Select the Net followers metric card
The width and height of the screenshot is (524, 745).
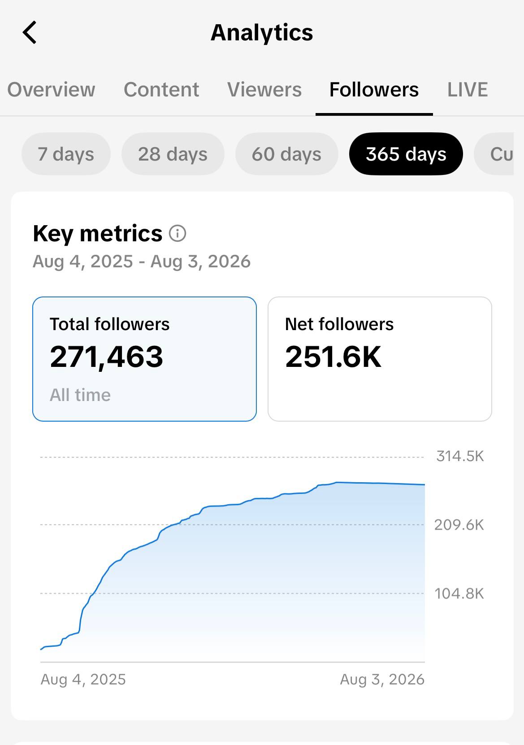pos(380,359)
